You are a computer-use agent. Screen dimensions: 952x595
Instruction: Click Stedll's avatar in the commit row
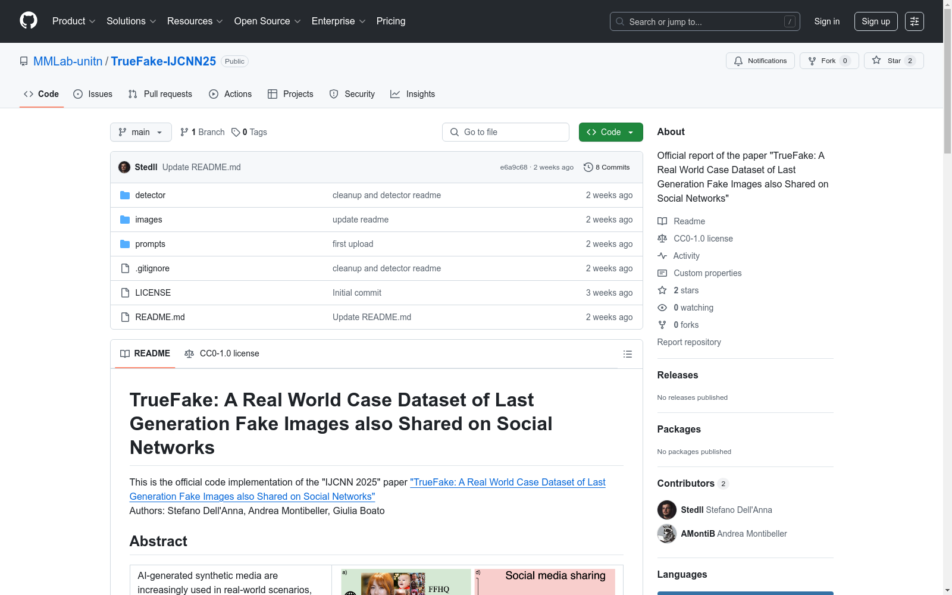click(124, 167)
